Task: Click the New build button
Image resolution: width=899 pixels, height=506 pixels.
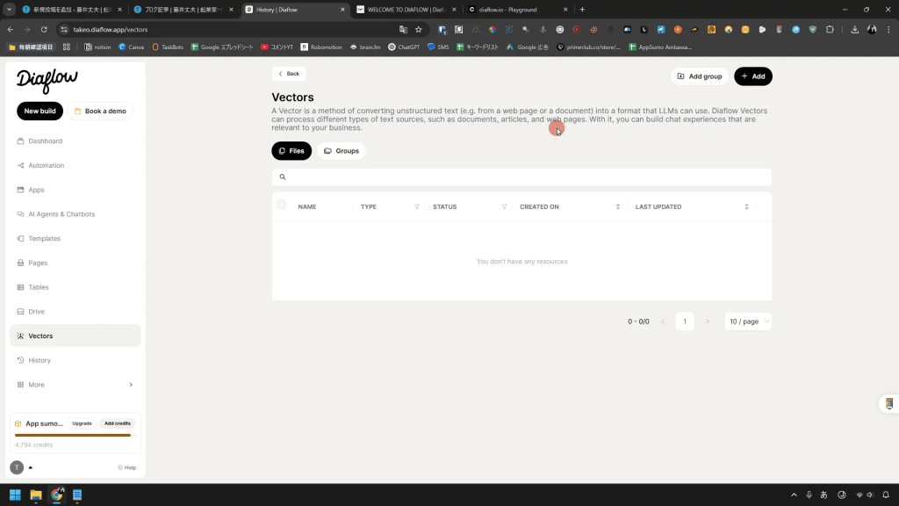Action: 40,112
